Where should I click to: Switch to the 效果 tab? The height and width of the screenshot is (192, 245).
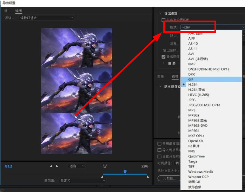[160, 77]
